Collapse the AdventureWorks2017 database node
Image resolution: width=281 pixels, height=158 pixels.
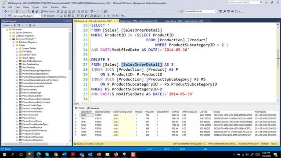10,39
